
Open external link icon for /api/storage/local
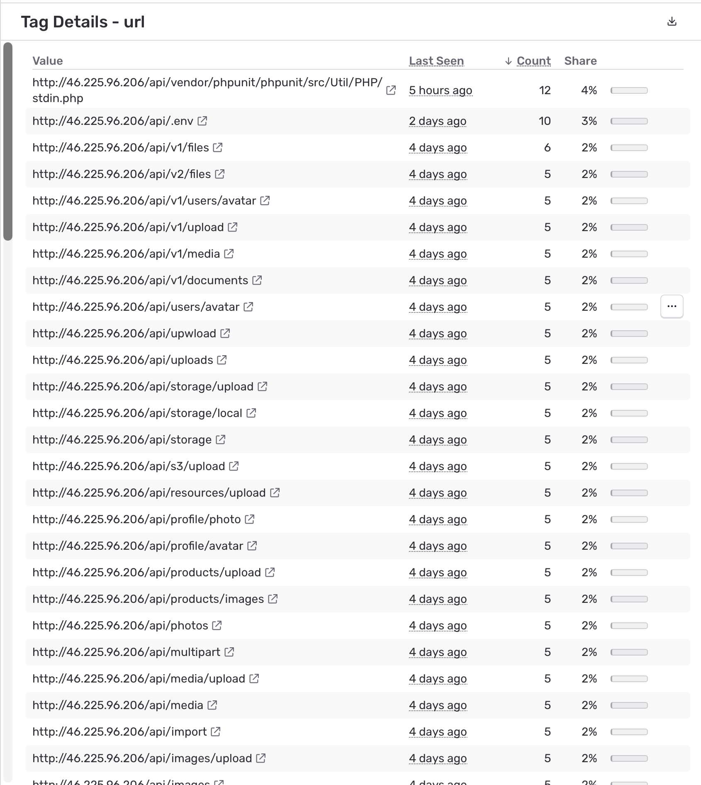(x=251, y=413)
